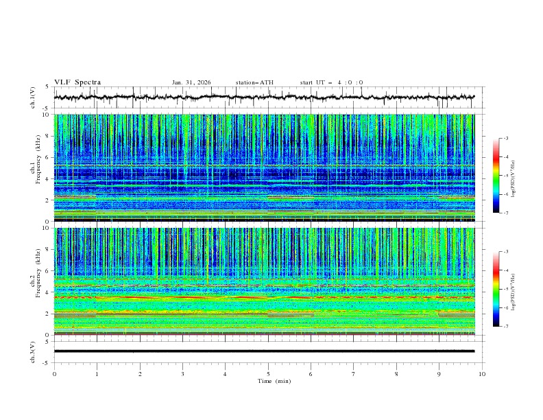This screenshot has width=543, height=420.
Task: Click time axis tick label "5"
Action: click(268, 374)
